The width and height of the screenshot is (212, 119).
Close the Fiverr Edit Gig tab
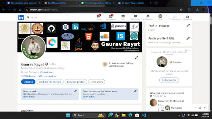click(113, 3)
